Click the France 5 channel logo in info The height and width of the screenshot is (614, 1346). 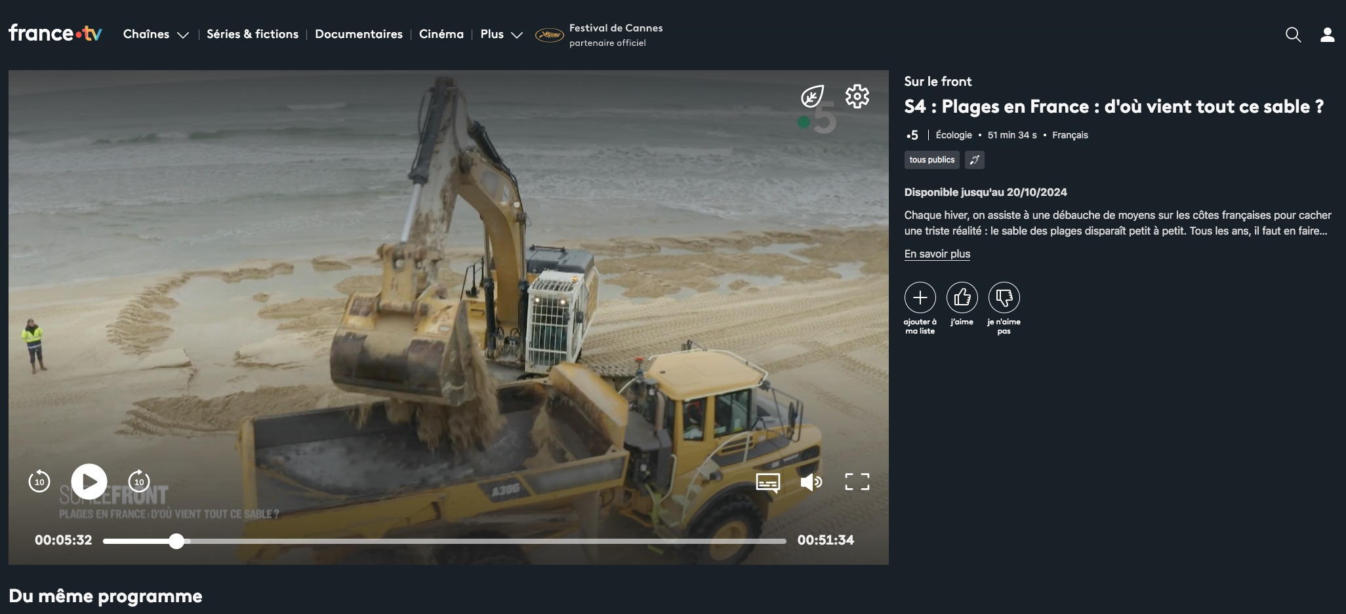tap(912, 135)
